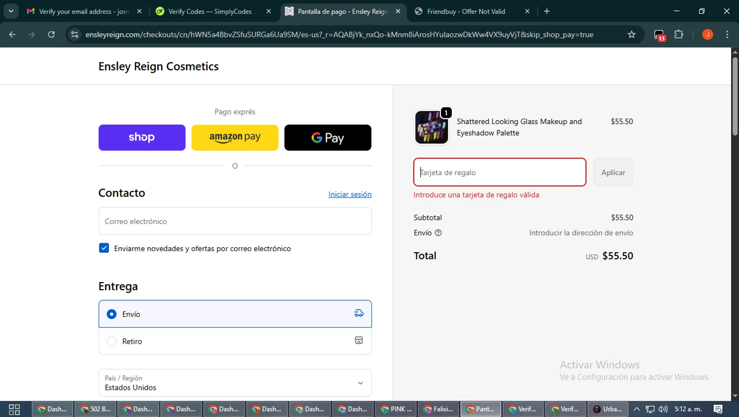Open the volume speaker tray icon

(x=663, y=409)
